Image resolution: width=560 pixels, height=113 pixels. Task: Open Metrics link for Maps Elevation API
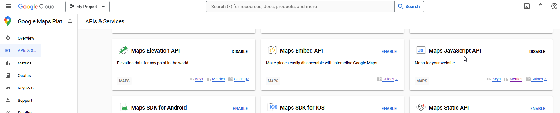point(218,79)
